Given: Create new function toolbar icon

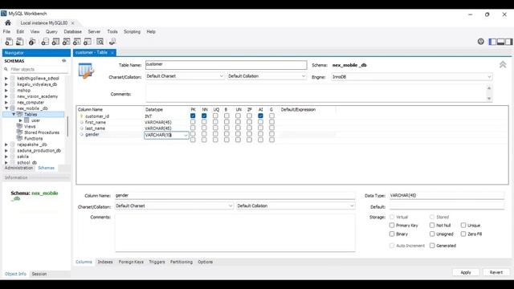Looking at the screenshot, I should [88, 42].
